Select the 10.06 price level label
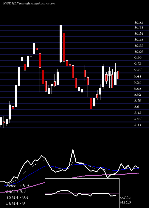 pos(139,52)
